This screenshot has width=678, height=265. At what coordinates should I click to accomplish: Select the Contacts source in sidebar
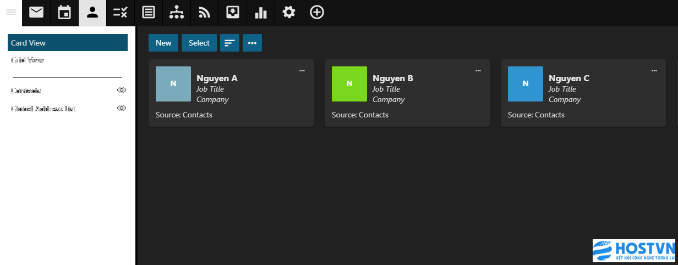click(x=26, y=91)
